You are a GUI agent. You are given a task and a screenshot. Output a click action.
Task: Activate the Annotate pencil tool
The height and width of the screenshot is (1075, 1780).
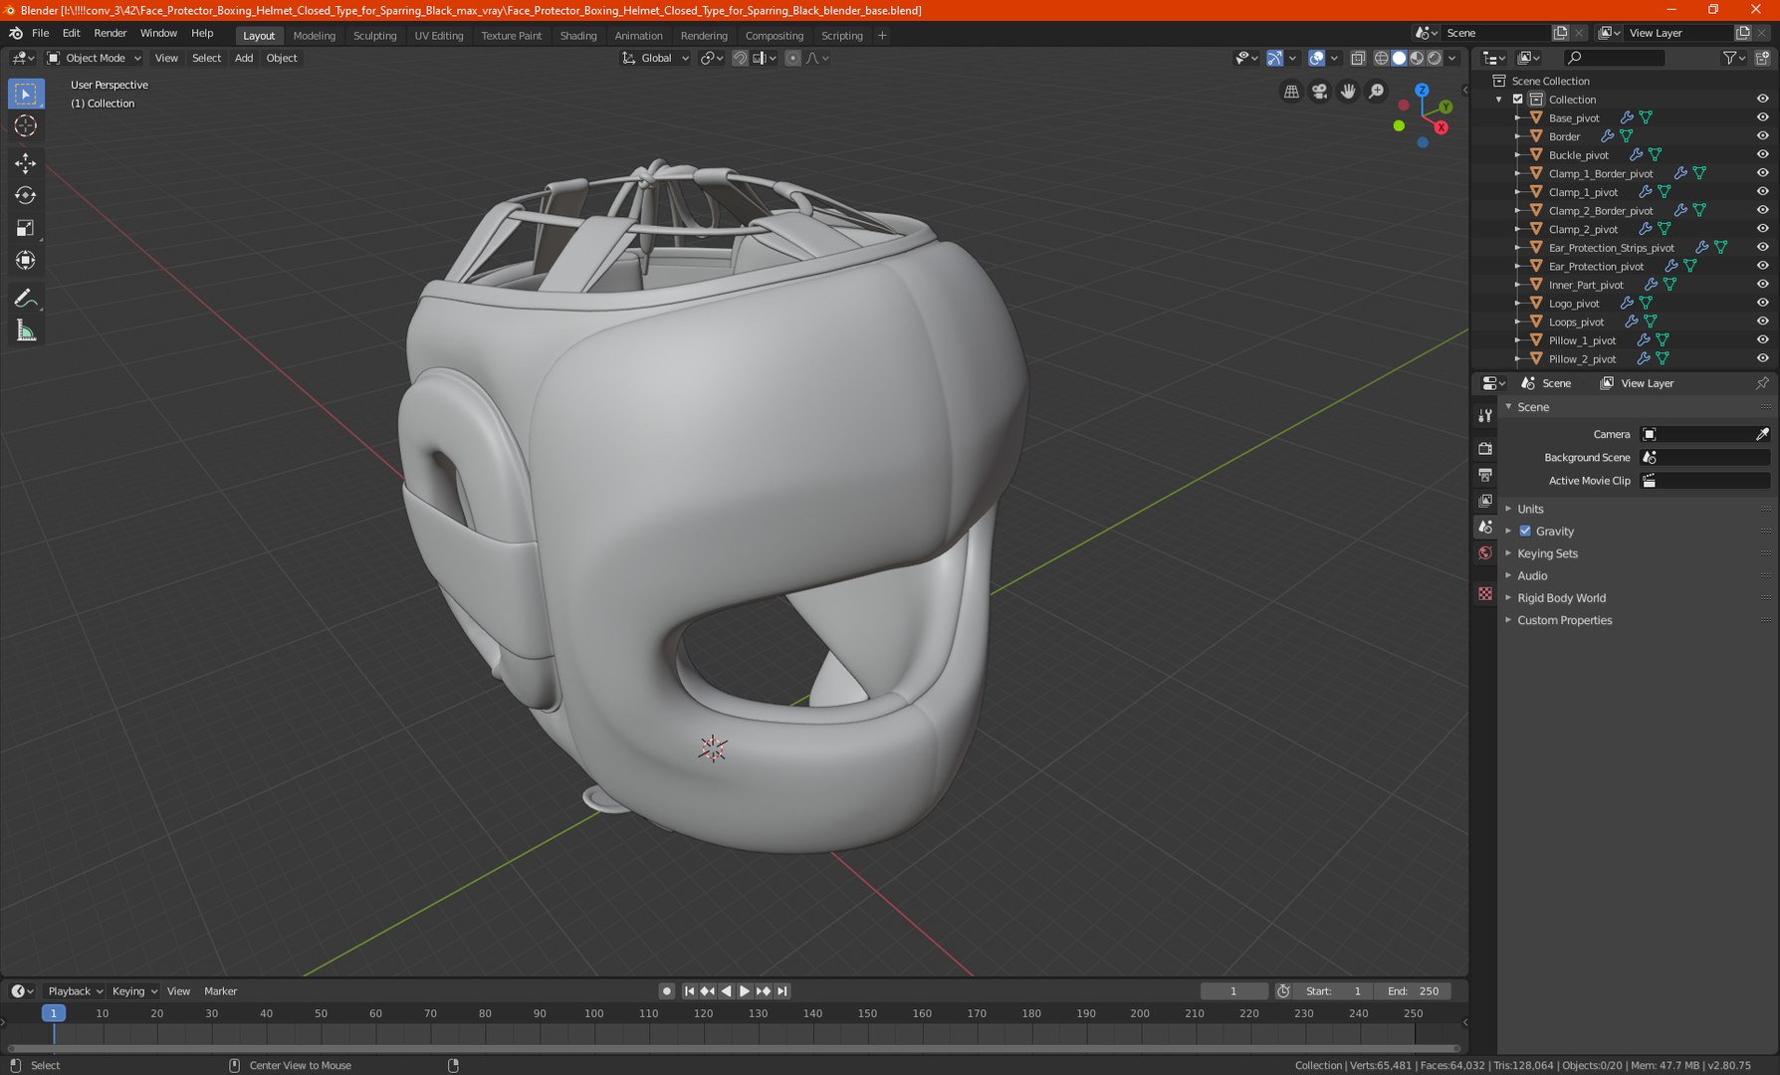point(26,298)
